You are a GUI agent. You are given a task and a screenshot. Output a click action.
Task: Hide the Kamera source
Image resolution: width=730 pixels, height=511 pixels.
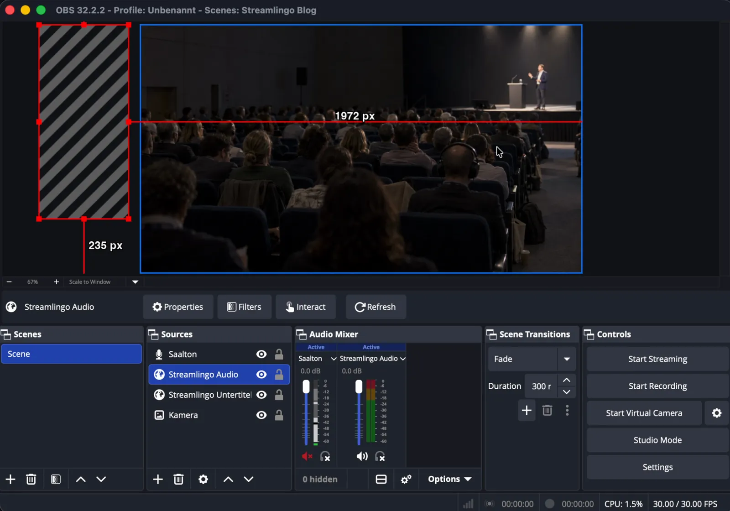pyautogui.click(x=261, y=415)
